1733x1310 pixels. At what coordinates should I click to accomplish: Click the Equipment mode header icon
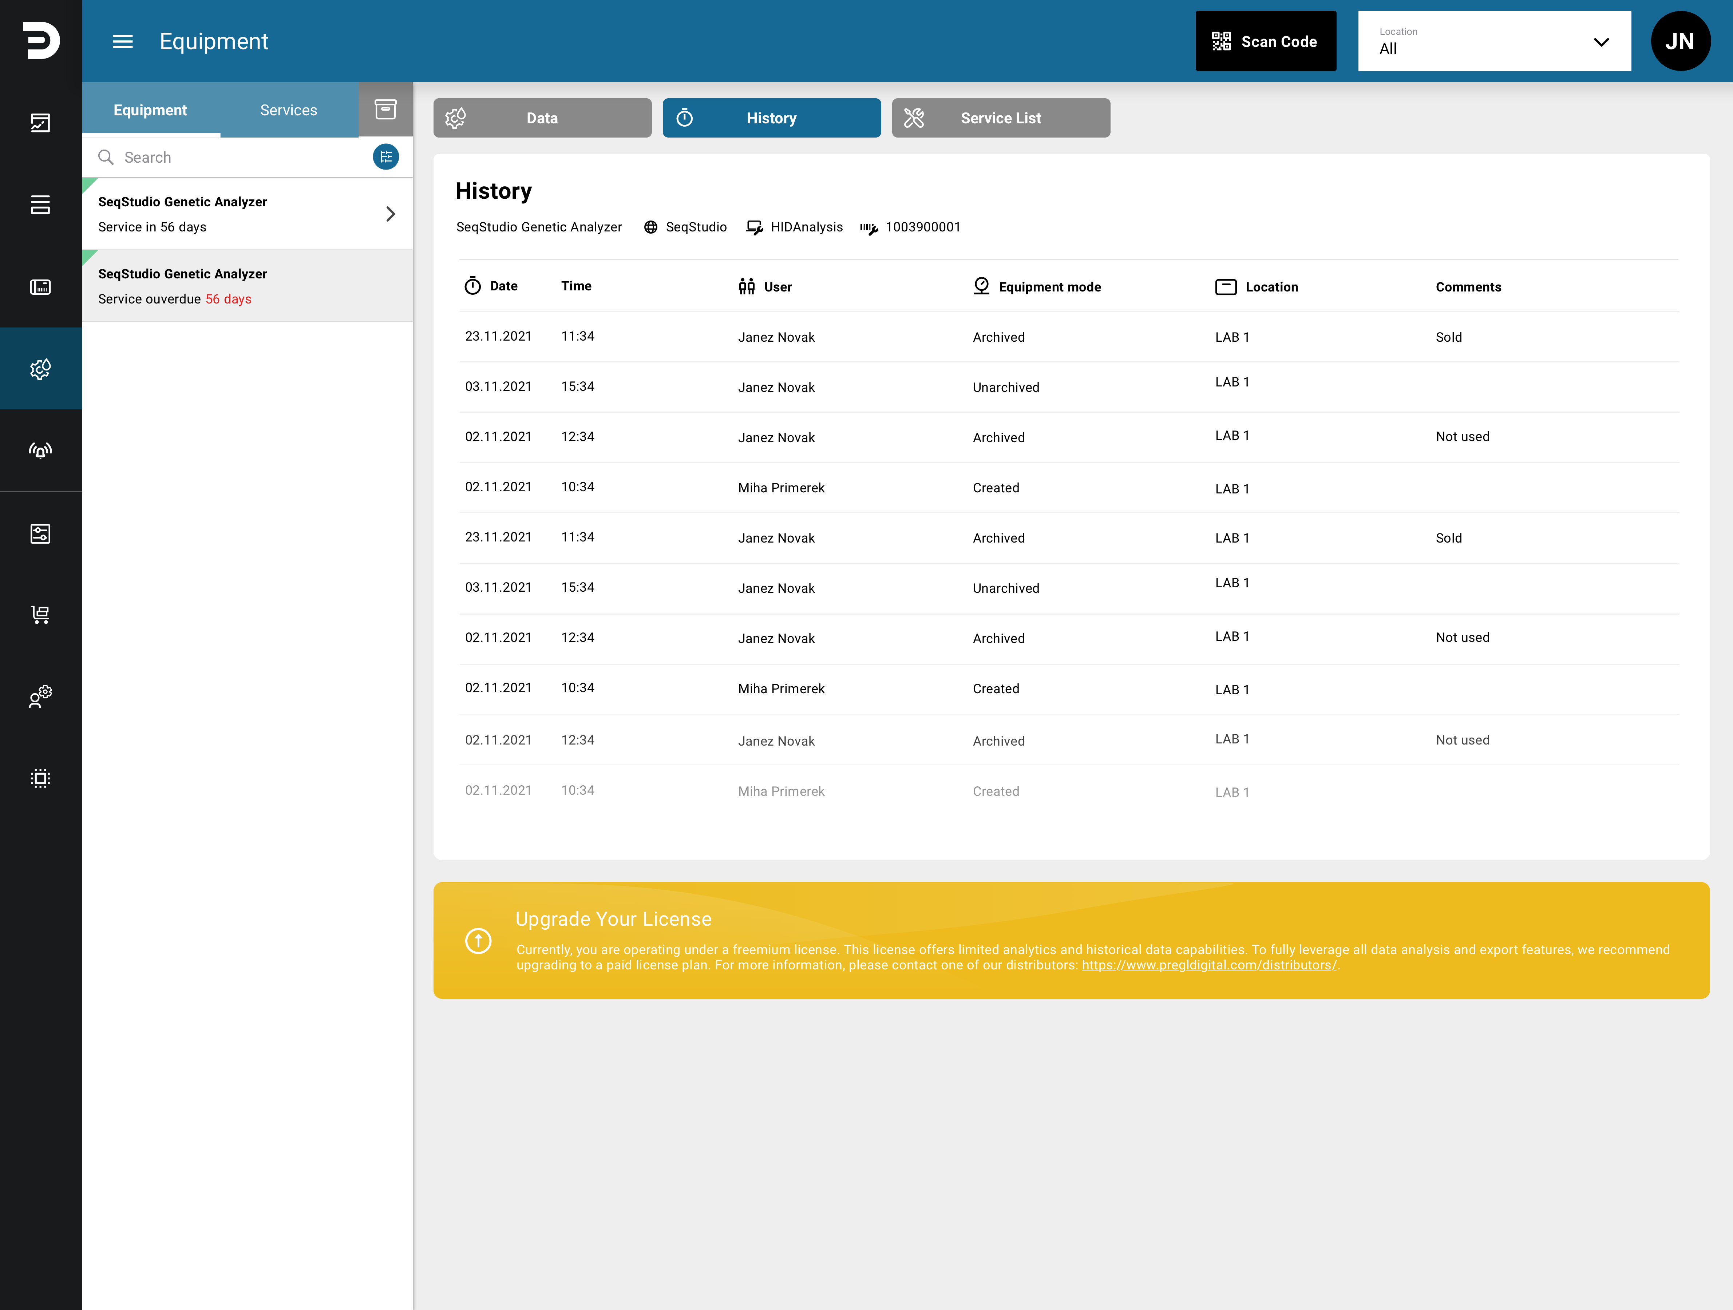click(x=981, y=286)
